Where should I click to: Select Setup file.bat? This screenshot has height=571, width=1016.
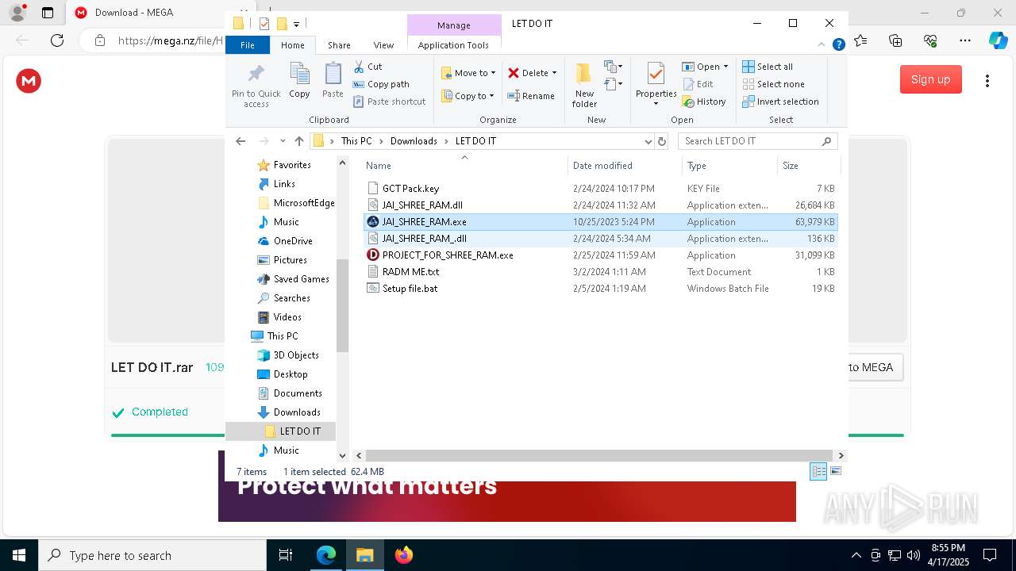pos(600,289)
